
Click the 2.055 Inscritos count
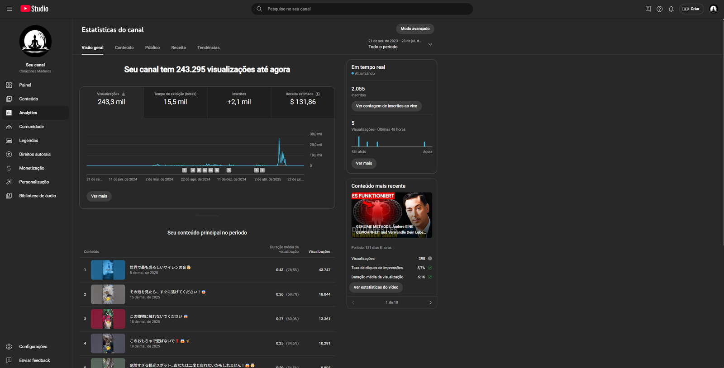(358, 89)
